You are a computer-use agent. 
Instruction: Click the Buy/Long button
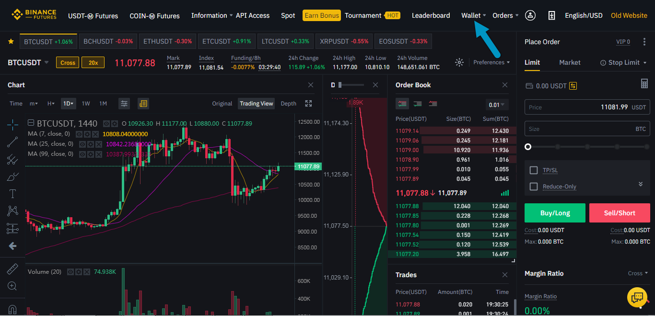(555, 213)
